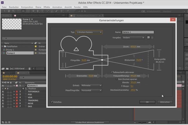Hide the TRAINING layer eye toggle
The width and height of the screenshot is (188, 125).
point(3,101)
